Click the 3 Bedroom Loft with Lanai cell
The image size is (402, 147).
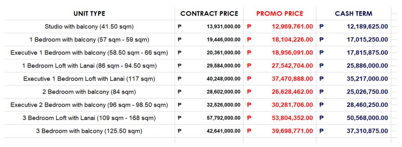tap(89, 118)
